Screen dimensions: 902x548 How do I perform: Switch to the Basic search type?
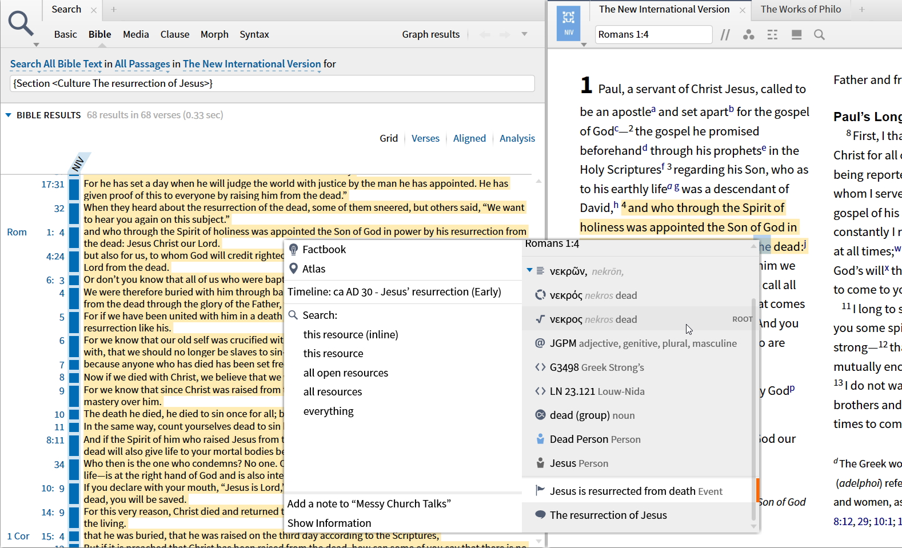[x=66, y=35]
